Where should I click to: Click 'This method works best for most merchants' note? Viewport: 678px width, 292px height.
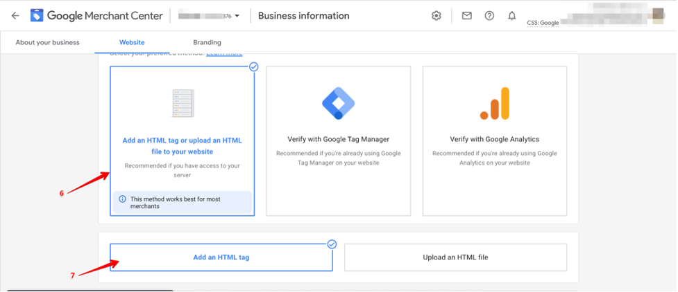click(182, 203)
